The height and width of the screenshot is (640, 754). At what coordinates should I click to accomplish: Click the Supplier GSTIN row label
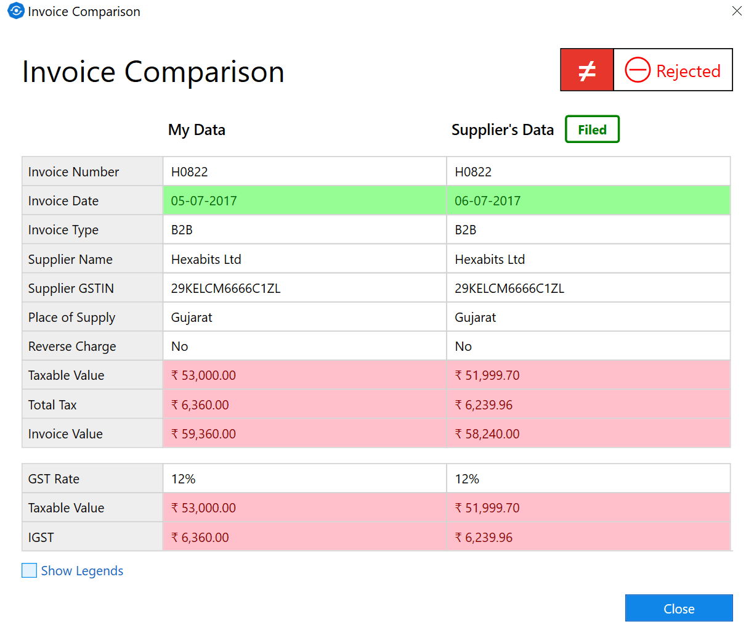coord(71,289)
